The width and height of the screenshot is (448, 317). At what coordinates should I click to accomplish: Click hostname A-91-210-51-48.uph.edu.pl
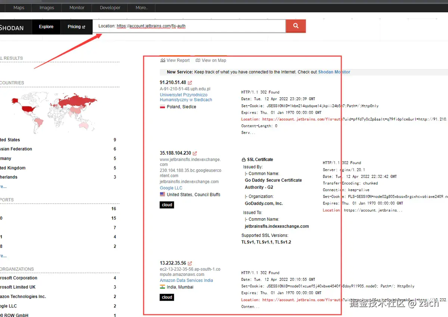coord(185,89)
